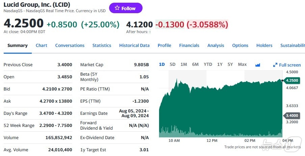Click the Follow star button
The height and width of the screenshot is (156, 305).
[x=126, y=8]
